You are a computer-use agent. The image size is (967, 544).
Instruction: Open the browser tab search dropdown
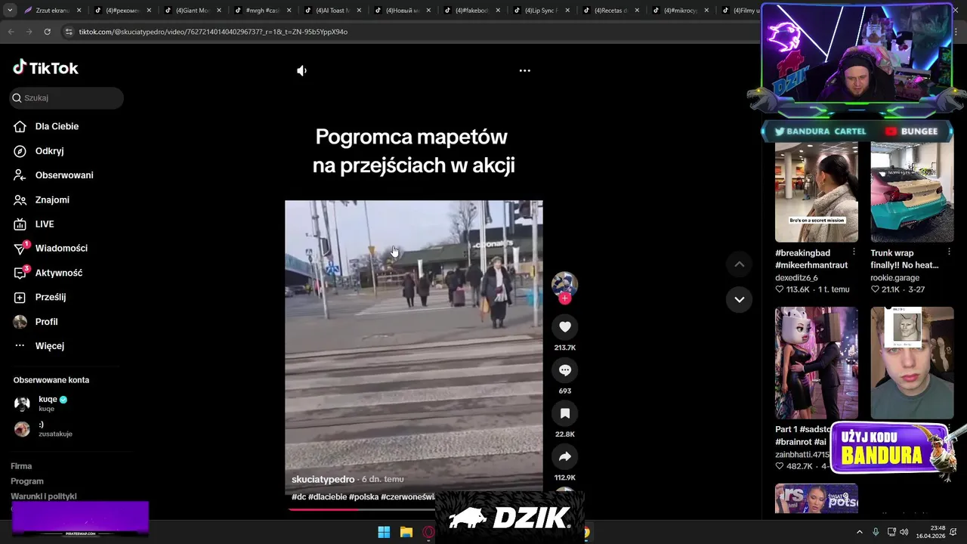coord(10,11)
